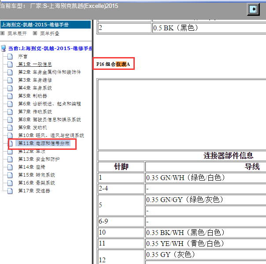Open 第9章 发动机
Viewport: 266px width, 264px height.
coord(33,127)
